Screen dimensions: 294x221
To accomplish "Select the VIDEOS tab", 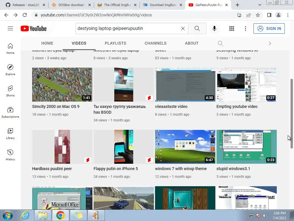I will point(79,43).
